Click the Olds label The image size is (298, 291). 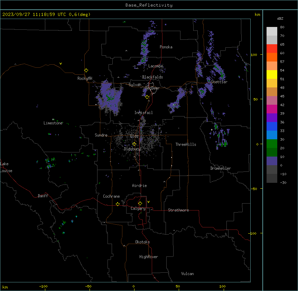coord(134,136)
